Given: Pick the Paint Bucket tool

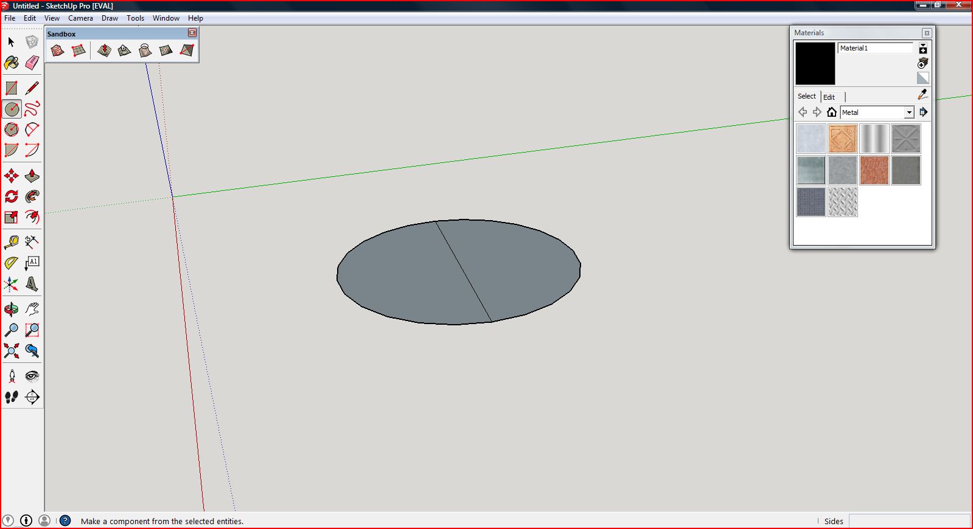Looking at the screenshot, I should click(x=11, y=63).
